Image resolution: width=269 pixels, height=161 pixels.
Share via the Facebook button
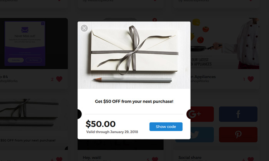coord(238,114)
